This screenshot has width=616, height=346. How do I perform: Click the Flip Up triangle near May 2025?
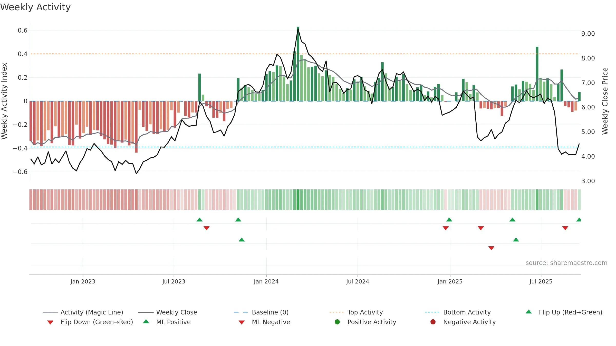pos(512,220)
